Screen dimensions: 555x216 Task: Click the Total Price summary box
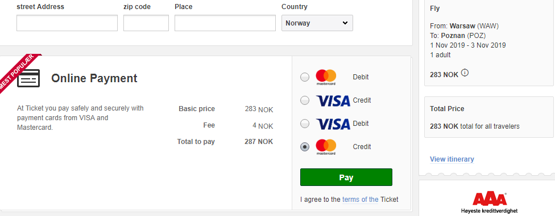[x=490, y=117]
